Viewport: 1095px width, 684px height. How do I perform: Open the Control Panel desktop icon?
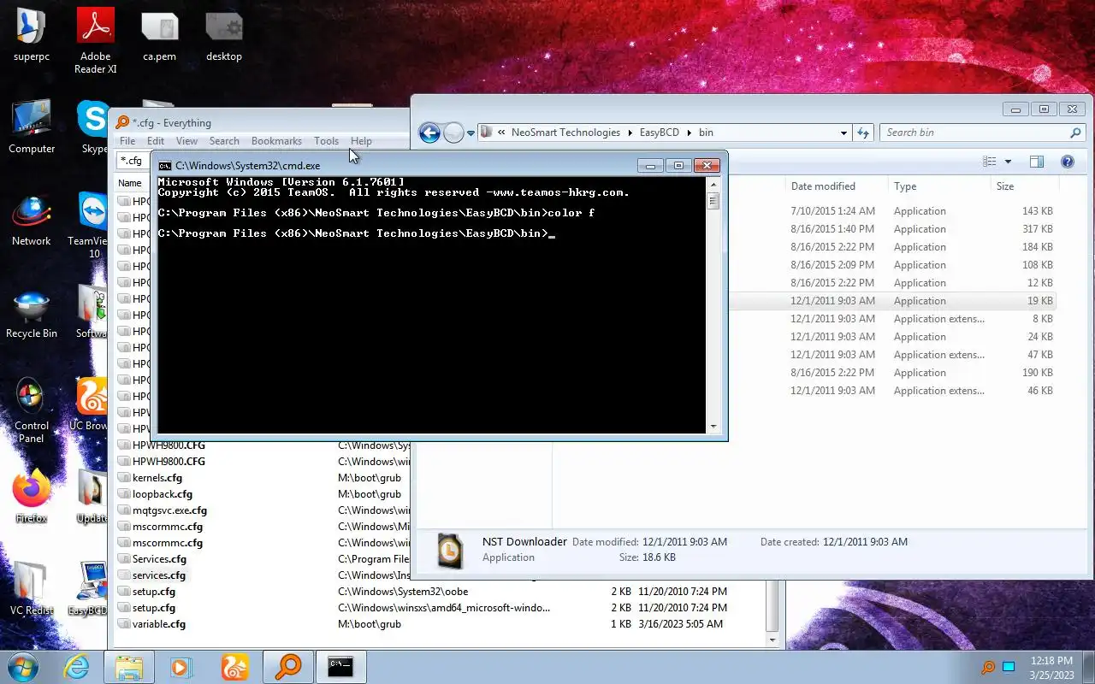32,410
